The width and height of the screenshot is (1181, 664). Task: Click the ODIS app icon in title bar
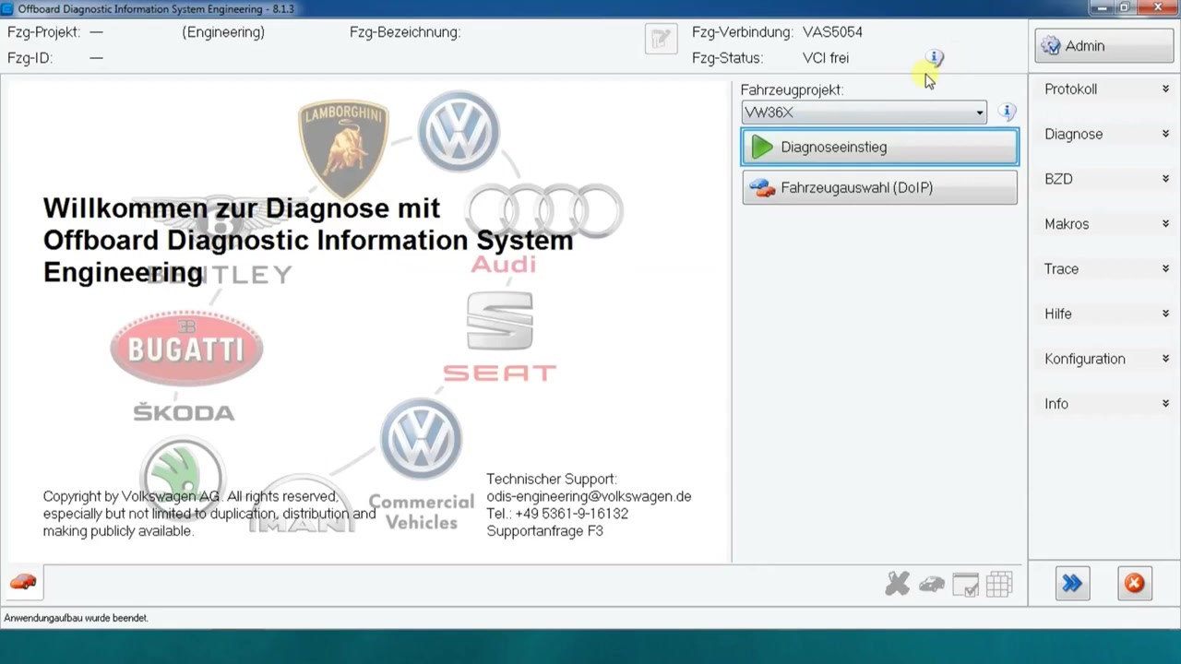click(7, 8)
